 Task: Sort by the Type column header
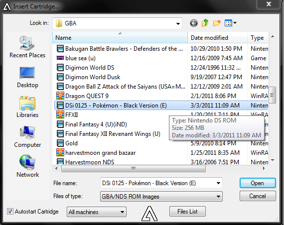click(258, 38)
